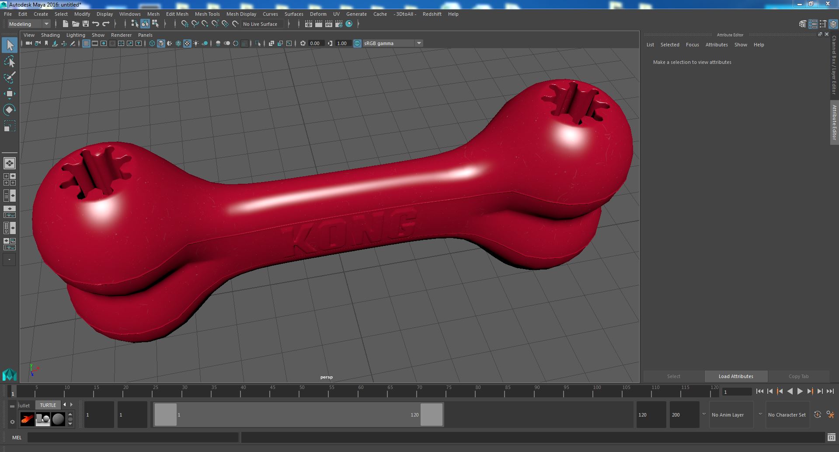The image size is (839, 452).
Task: Open the render view window icon
Action: point(309,24)
